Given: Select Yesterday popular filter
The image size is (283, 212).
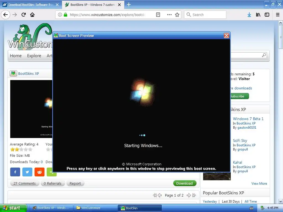Looking at the screenshot, I should coord(210,202).
